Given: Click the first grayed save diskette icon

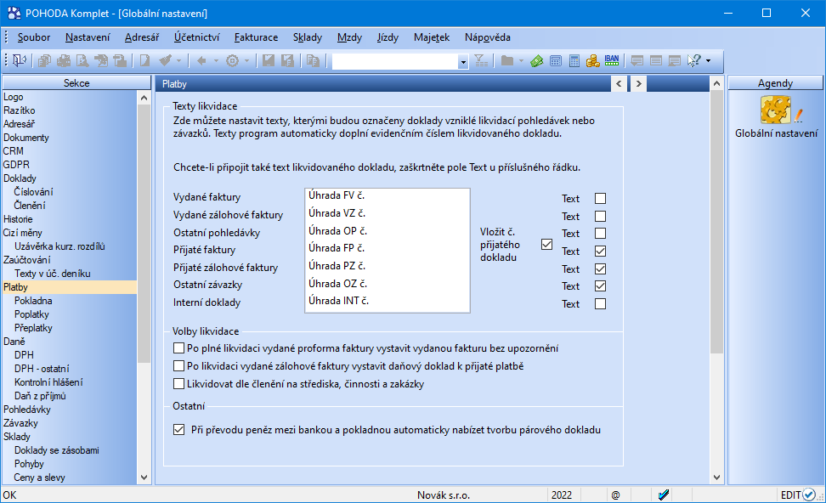Looking at the screenshot, I should 269,61.
